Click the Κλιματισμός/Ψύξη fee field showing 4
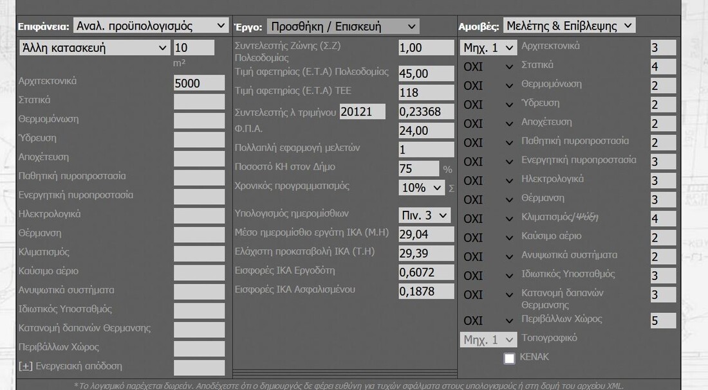 662,218
